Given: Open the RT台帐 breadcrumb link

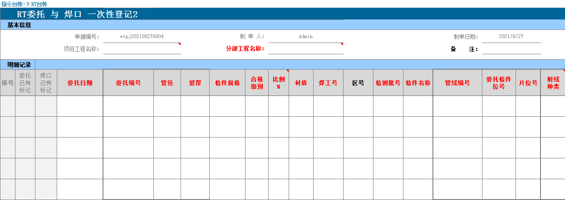Looking at the screenshot, I should [x=39, y=4].
